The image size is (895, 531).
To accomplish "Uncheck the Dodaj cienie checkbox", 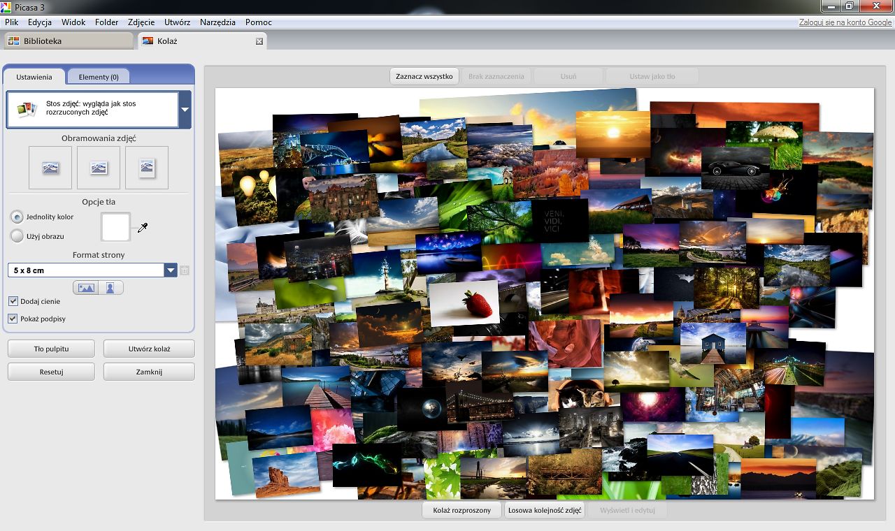I will click(13, 301).
